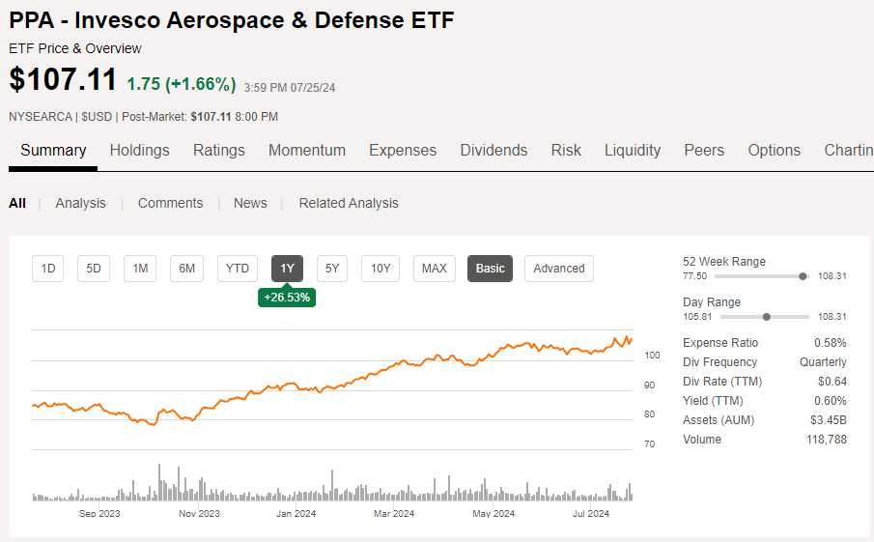Open the Expenses tab
The image size is (874, 542).
click(x=403, y=150)
